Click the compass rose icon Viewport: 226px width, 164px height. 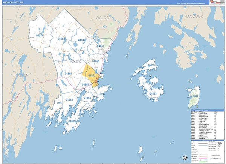pyautogui.click(x=185, y=158)
